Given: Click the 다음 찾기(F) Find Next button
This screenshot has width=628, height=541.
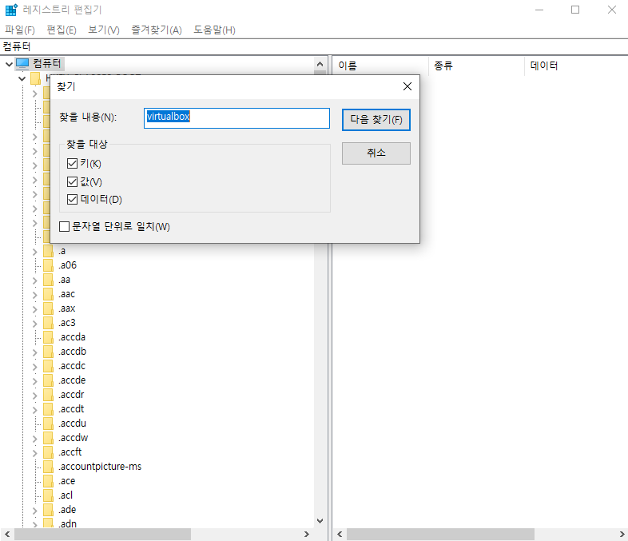Looking at the screenshot, I should tap(376, 120).
